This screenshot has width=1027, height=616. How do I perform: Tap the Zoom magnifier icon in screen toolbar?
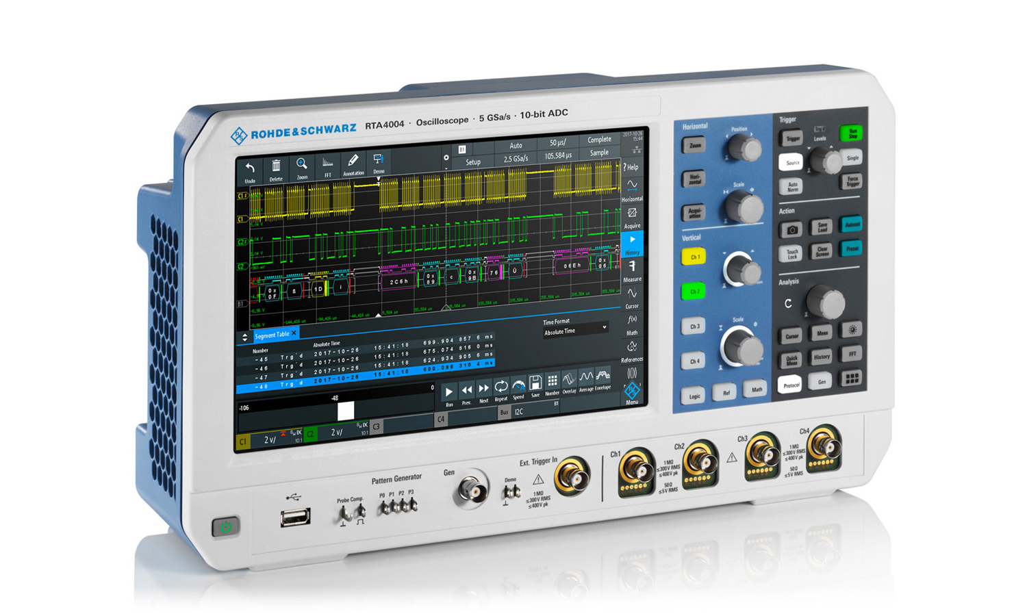[x=302, y=168]
